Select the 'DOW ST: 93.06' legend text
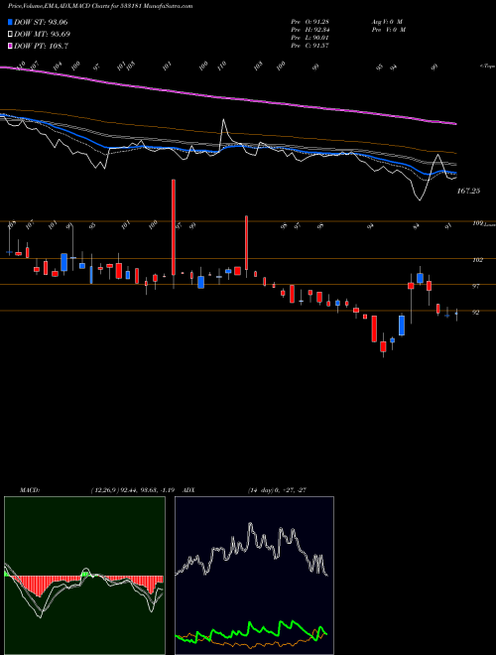Screen dimensions: 496x655 [41, 22]
